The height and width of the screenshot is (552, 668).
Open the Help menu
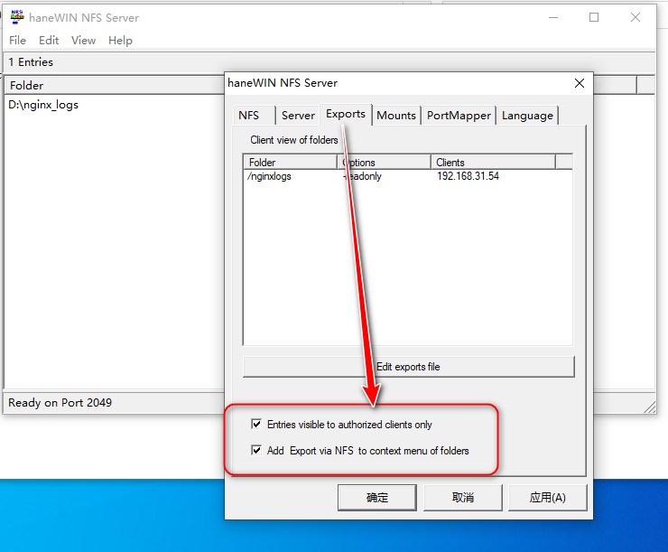point(120,41)
